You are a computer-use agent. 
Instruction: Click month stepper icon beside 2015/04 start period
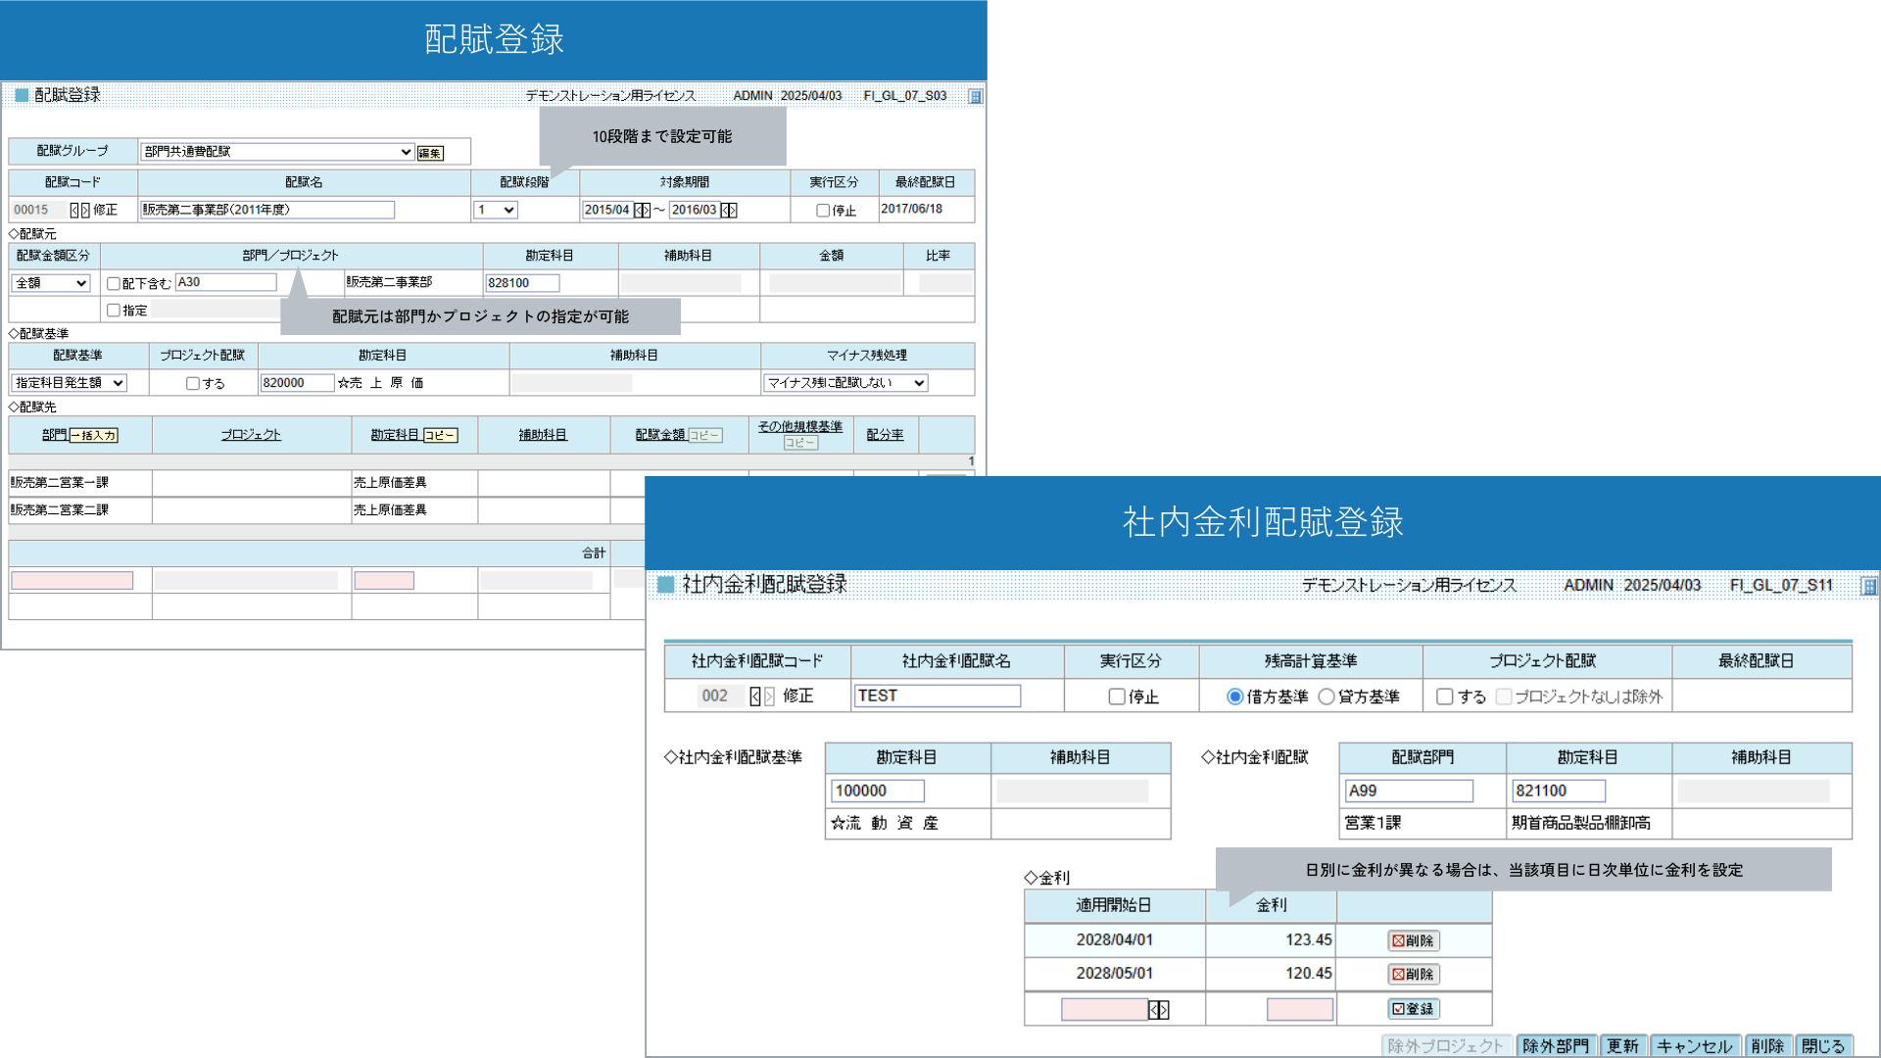click(642, 210)
